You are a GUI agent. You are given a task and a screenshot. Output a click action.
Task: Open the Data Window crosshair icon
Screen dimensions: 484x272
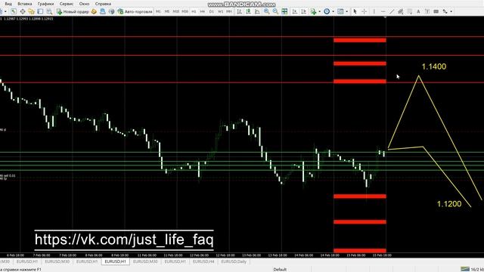coord(23,11)
